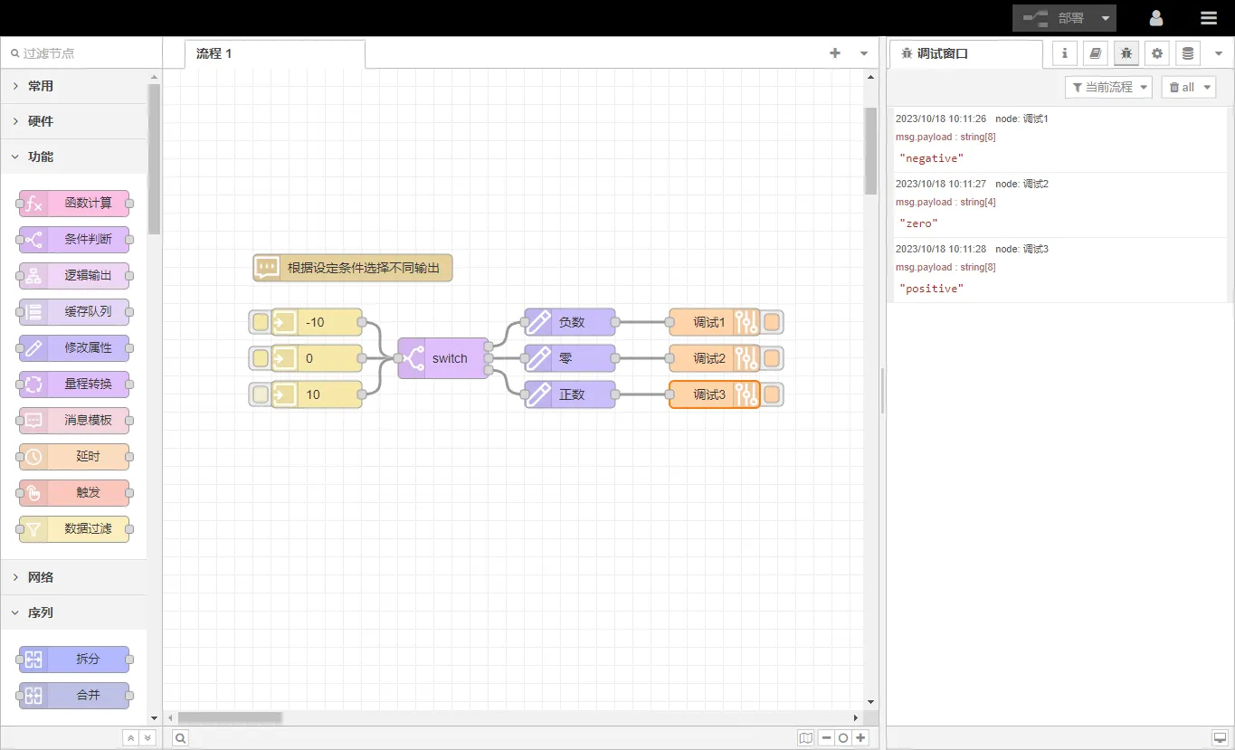Trigger the -10 inject node button
The width and height of the screenshot is (1235, 750).
point(261,322)
